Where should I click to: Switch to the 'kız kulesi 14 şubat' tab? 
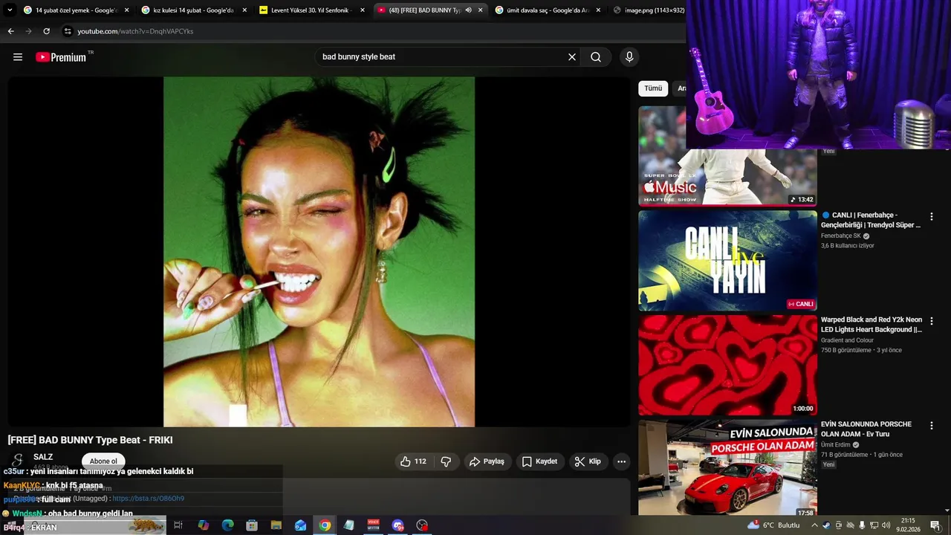[194, 10]
